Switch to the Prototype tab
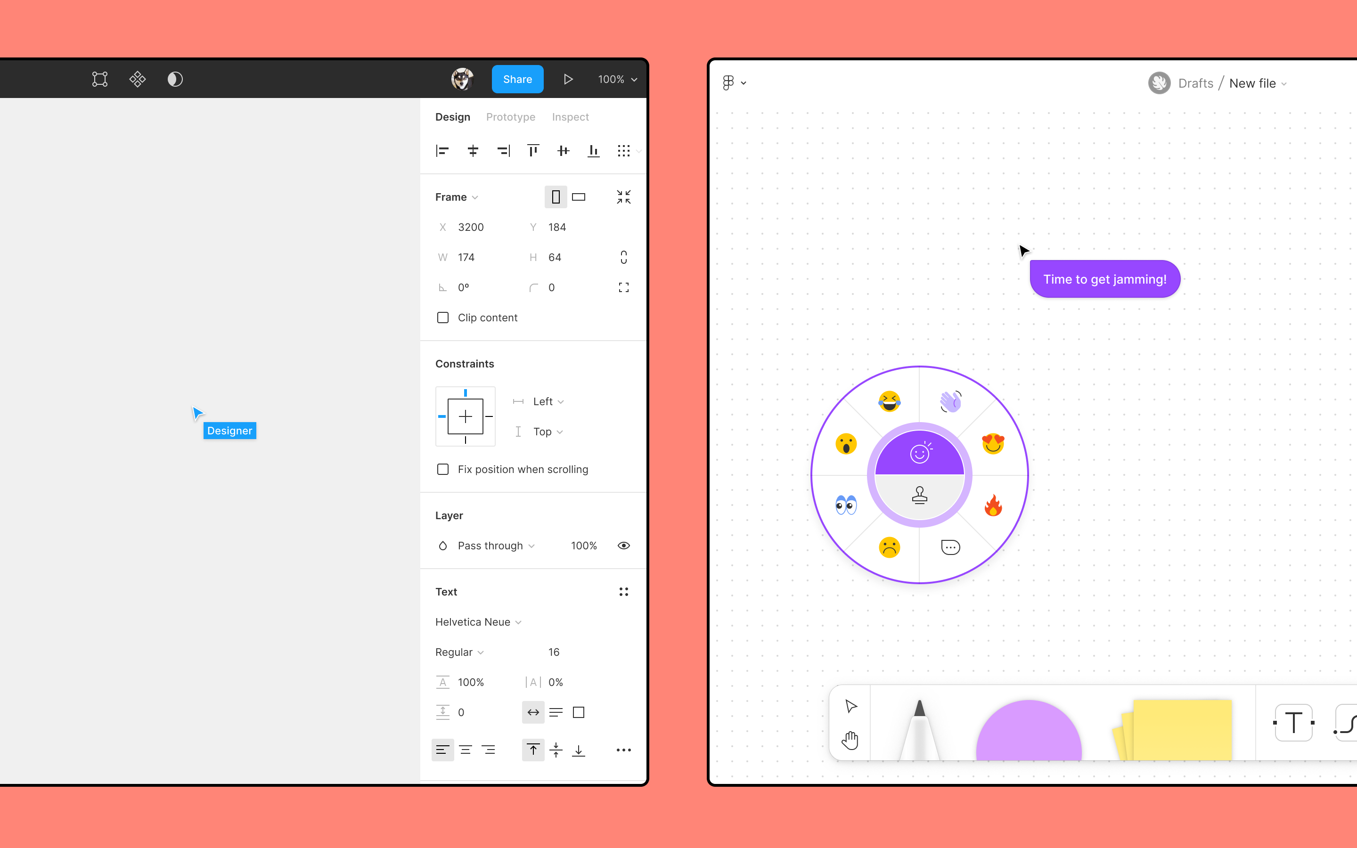 (x=509, y=116)
